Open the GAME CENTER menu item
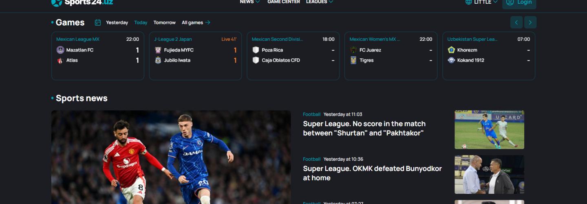Image resolution: width=587 pixels, height=204 pixels. click(x=284, y=2)
